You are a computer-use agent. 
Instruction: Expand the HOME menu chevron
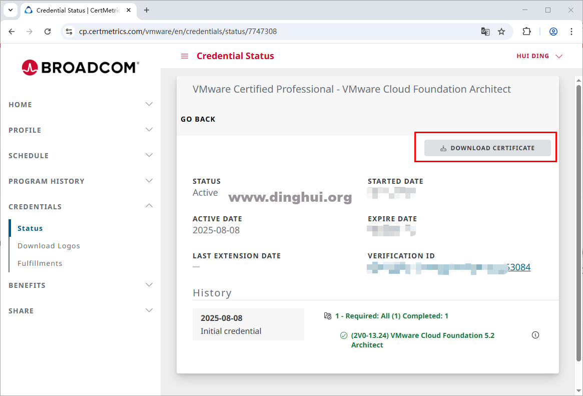[149, 104]
